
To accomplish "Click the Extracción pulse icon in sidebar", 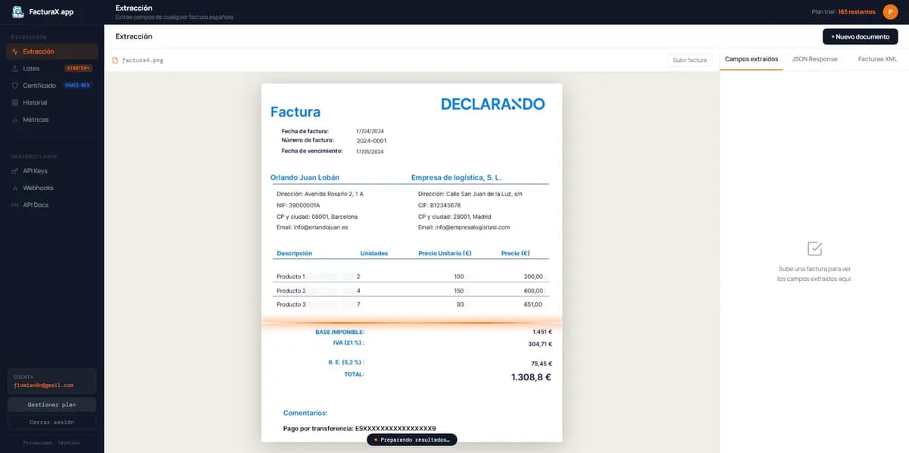I will pyautogui.click(x=15, y=52).
